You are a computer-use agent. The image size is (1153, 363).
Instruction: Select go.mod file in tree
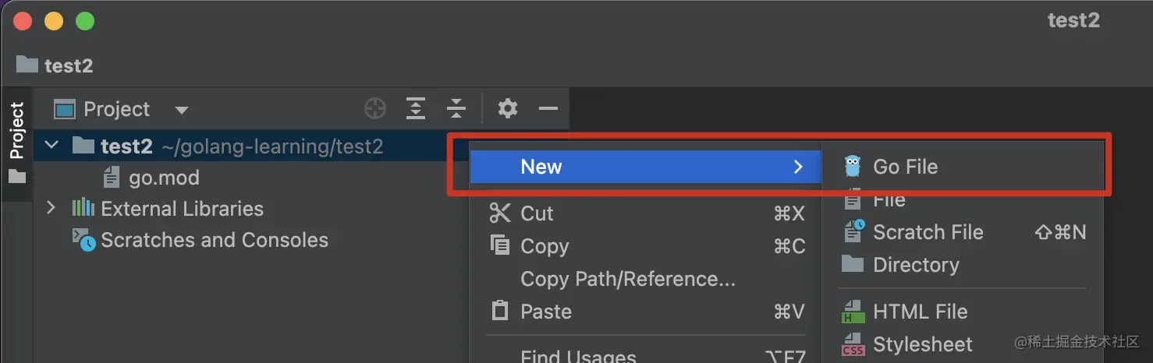163,178
